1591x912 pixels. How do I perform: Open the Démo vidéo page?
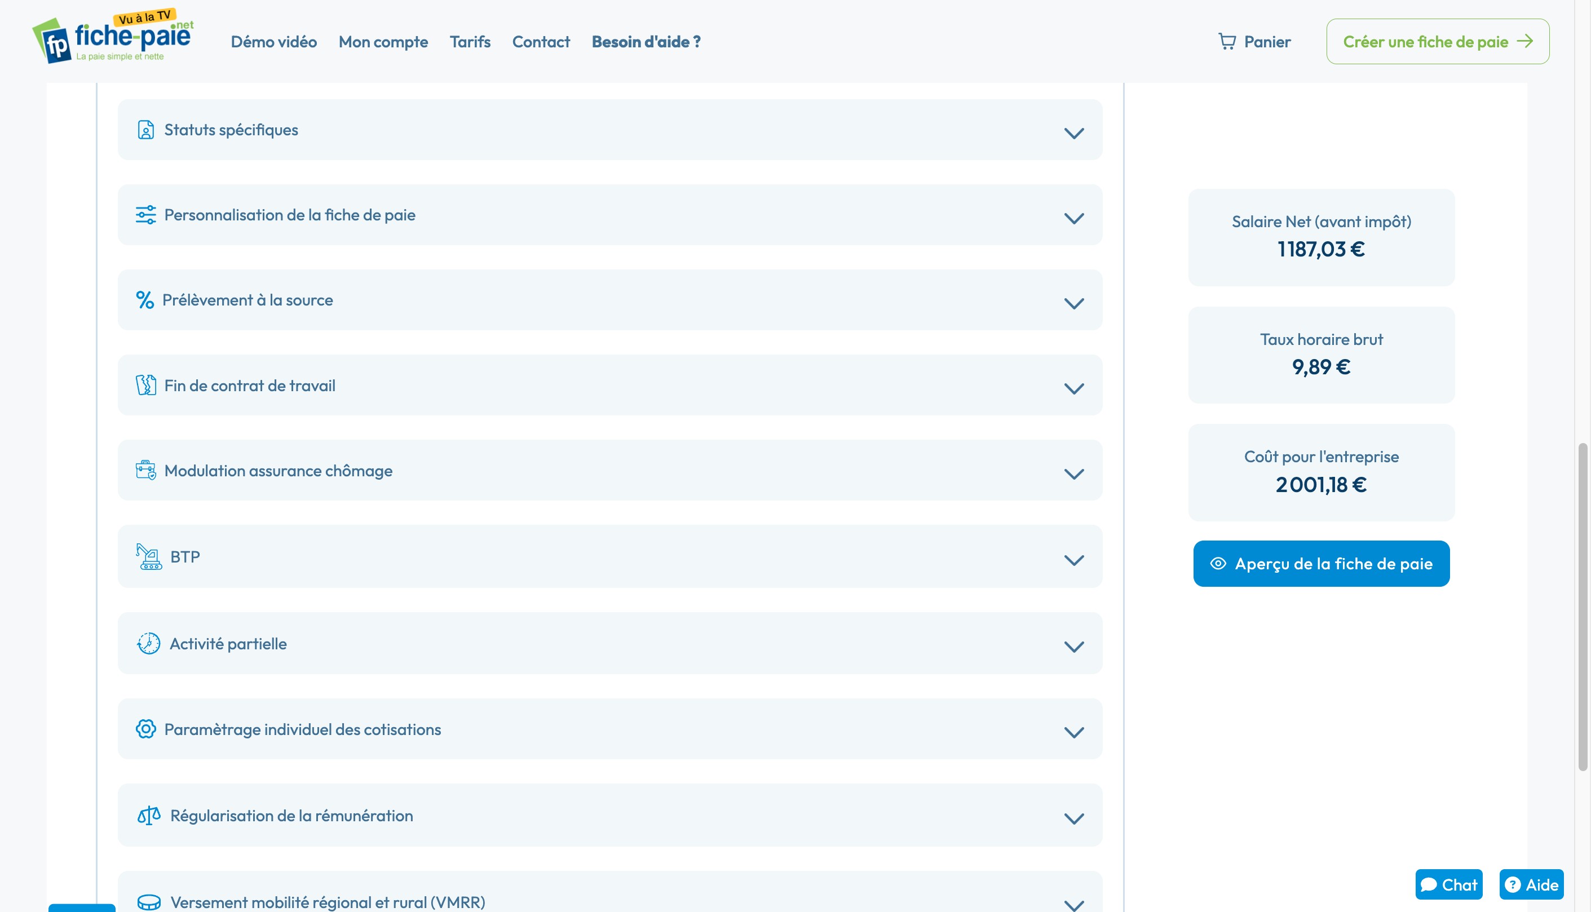pos(274,41)
